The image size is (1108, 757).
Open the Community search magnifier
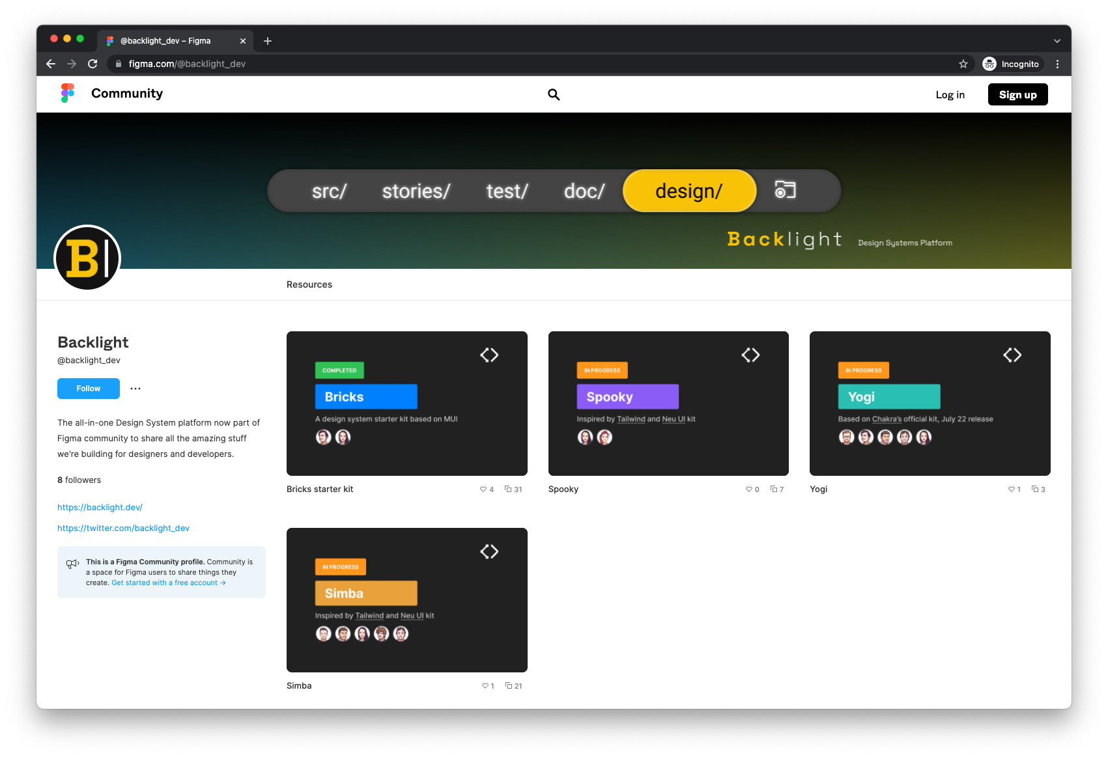tap(554, 94)
